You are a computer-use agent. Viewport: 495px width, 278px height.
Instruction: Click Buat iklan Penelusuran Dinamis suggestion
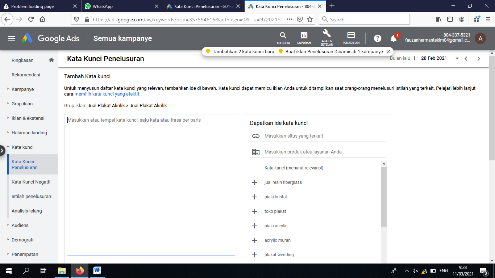coord(330,52)
